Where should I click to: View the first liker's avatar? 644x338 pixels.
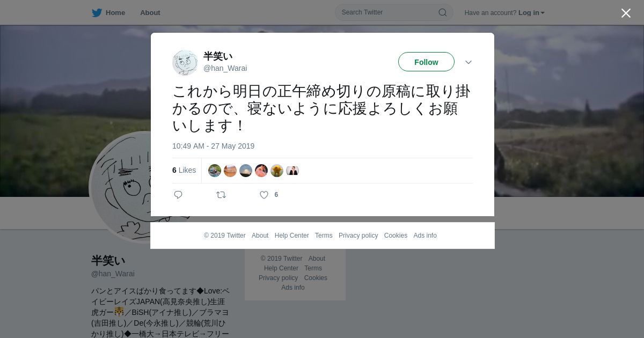pos(215,171)
